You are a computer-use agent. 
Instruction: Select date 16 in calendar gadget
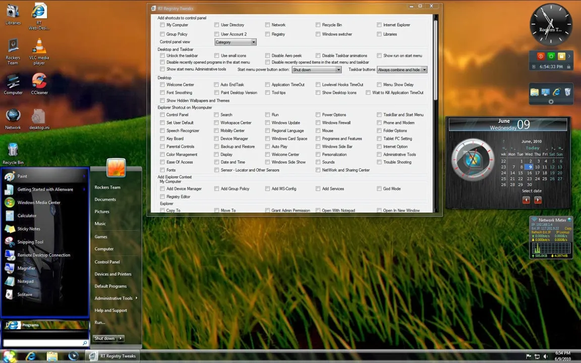tap(530, 173)
